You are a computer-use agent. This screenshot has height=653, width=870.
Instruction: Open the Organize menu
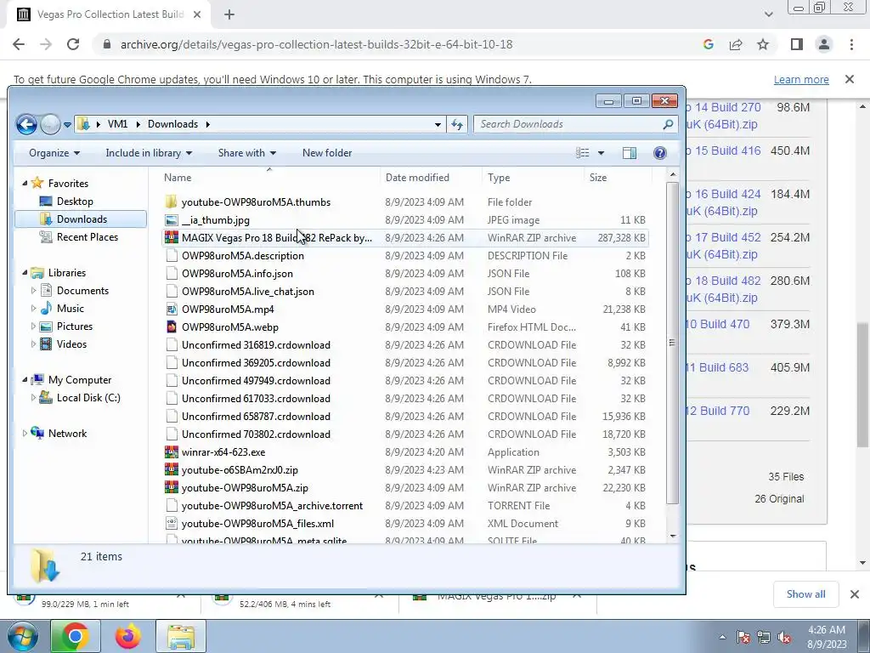click(x=54, y=153)
